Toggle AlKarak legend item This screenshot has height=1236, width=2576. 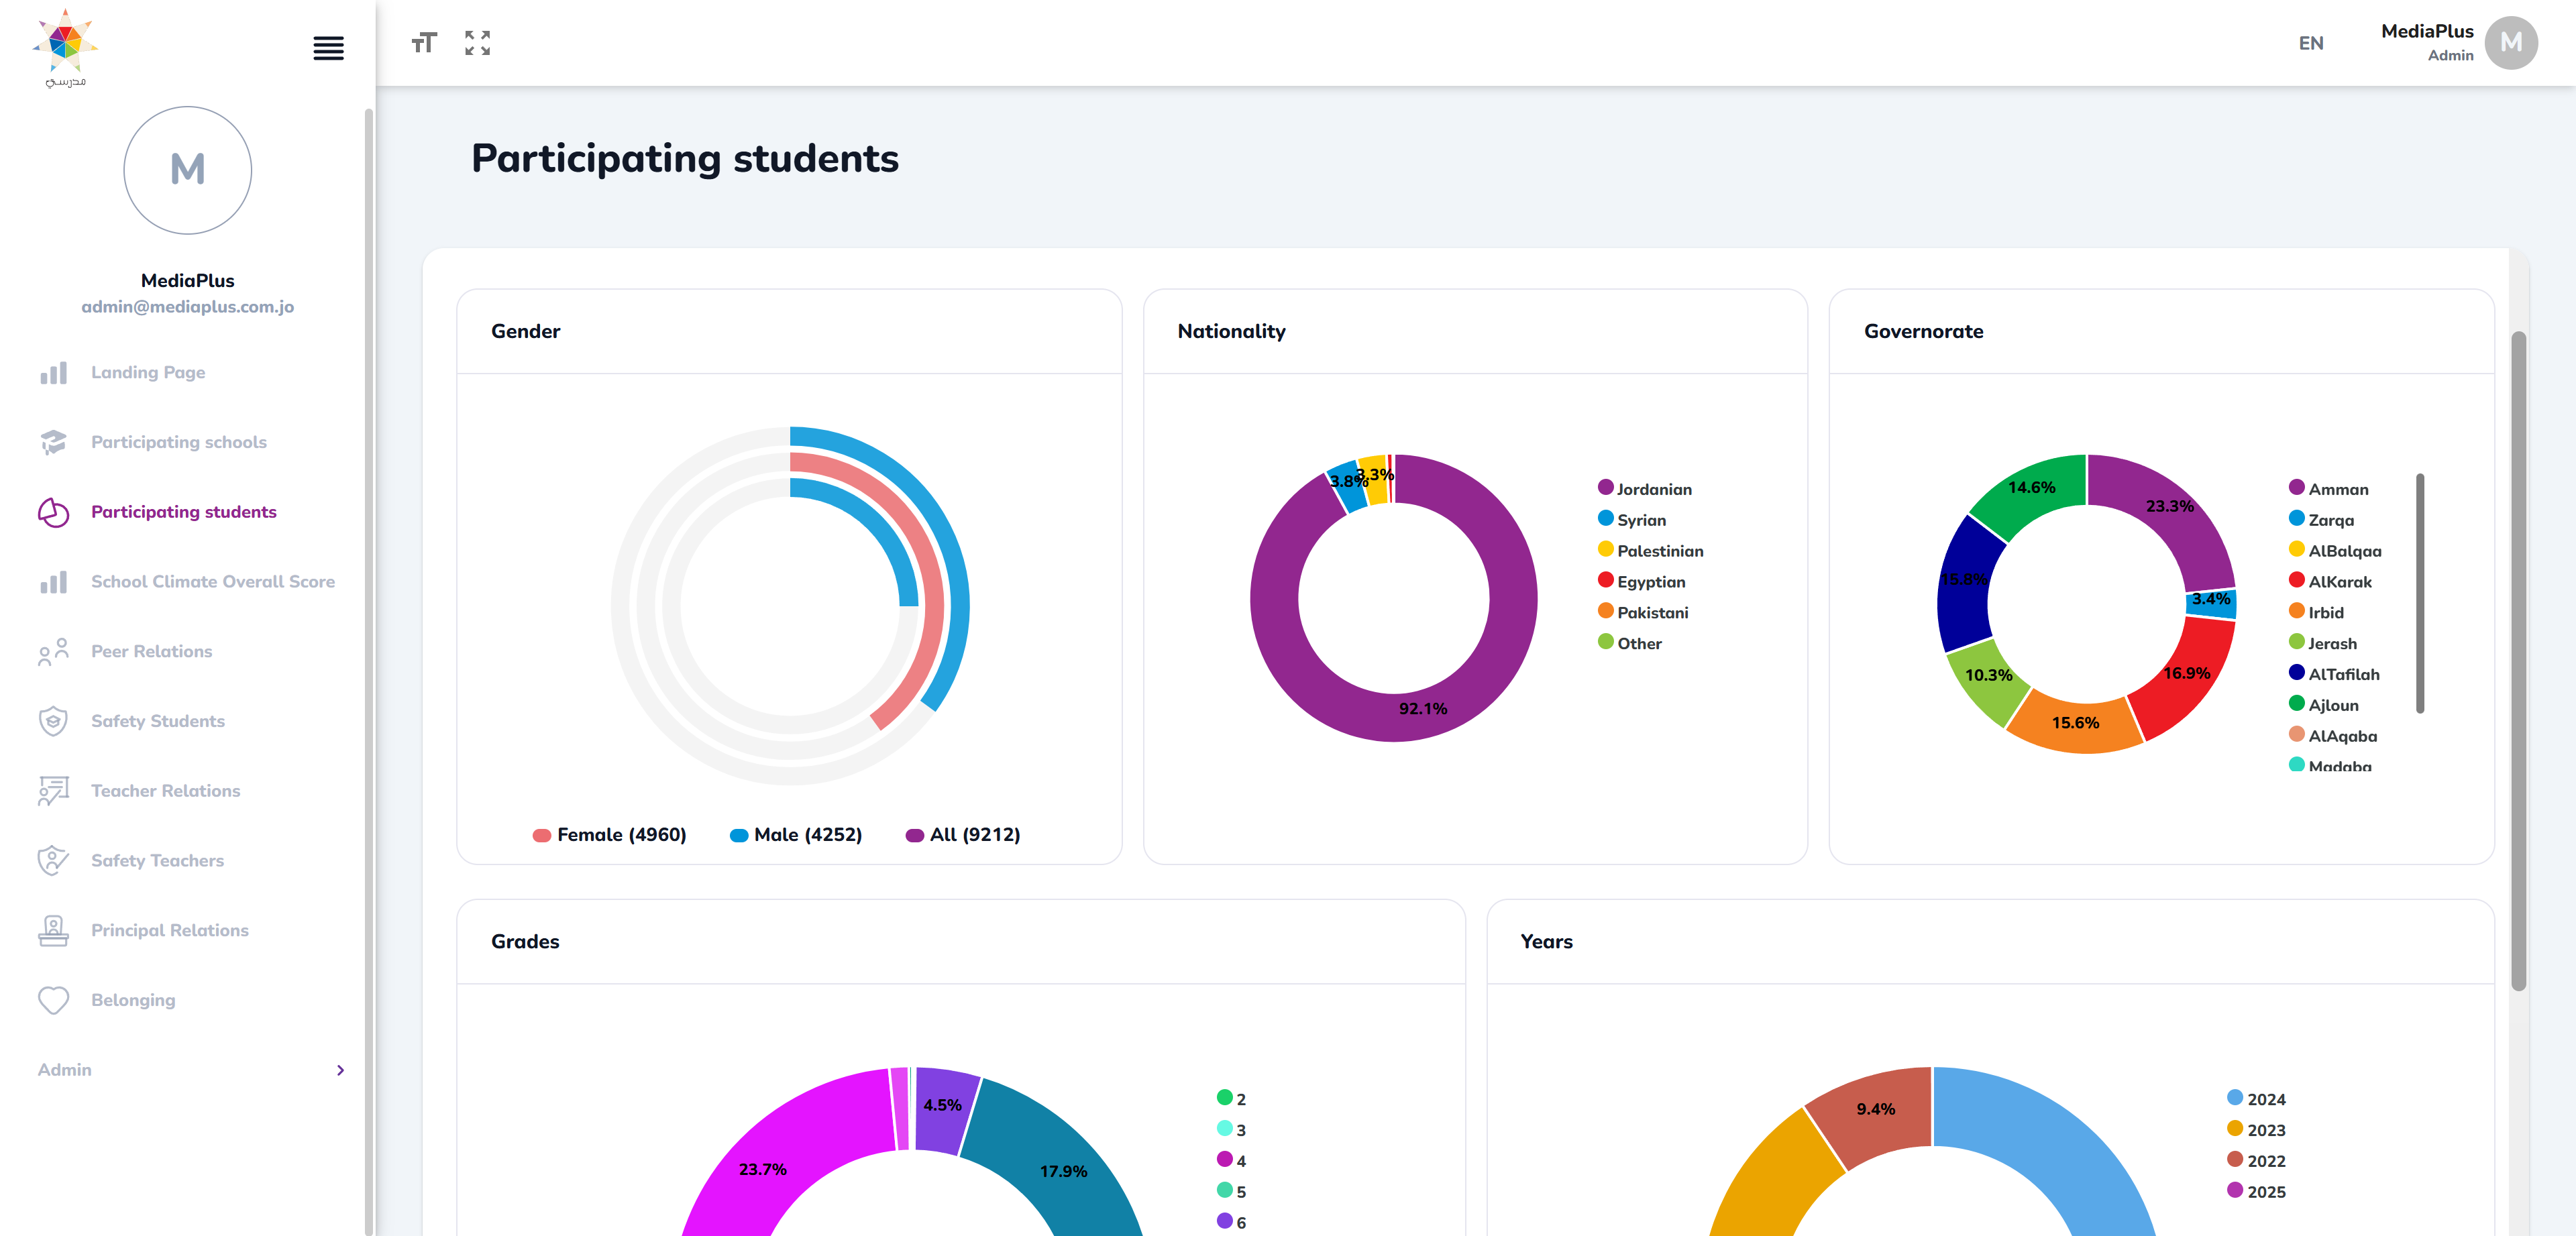point(2330,582)
